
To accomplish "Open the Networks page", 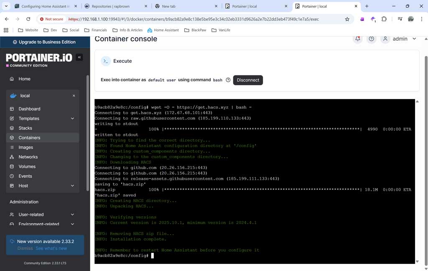I will (43, 157).
